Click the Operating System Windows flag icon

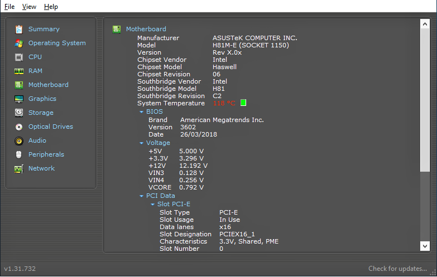18,43
